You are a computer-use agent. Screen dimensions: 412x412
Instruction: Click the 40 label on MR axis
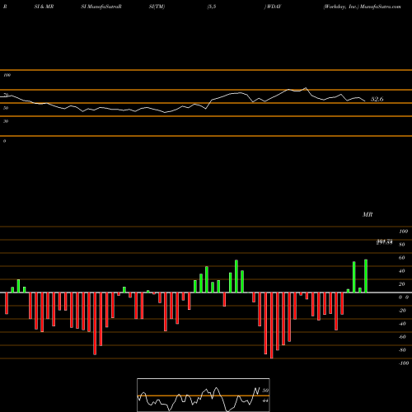pos(402,271)
